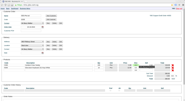The width and height of the screenshot is (185, 101).
Task: Click the Name field label link
Action: [x=6, y=16]
